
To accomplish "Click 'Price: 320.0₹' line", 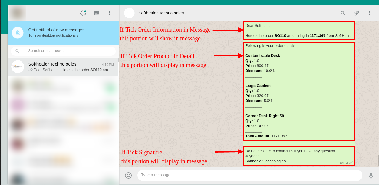I will [257, 96].
